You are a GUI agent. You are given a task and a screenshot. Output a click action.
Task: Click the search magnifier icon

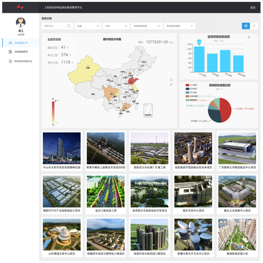[69, 26]
